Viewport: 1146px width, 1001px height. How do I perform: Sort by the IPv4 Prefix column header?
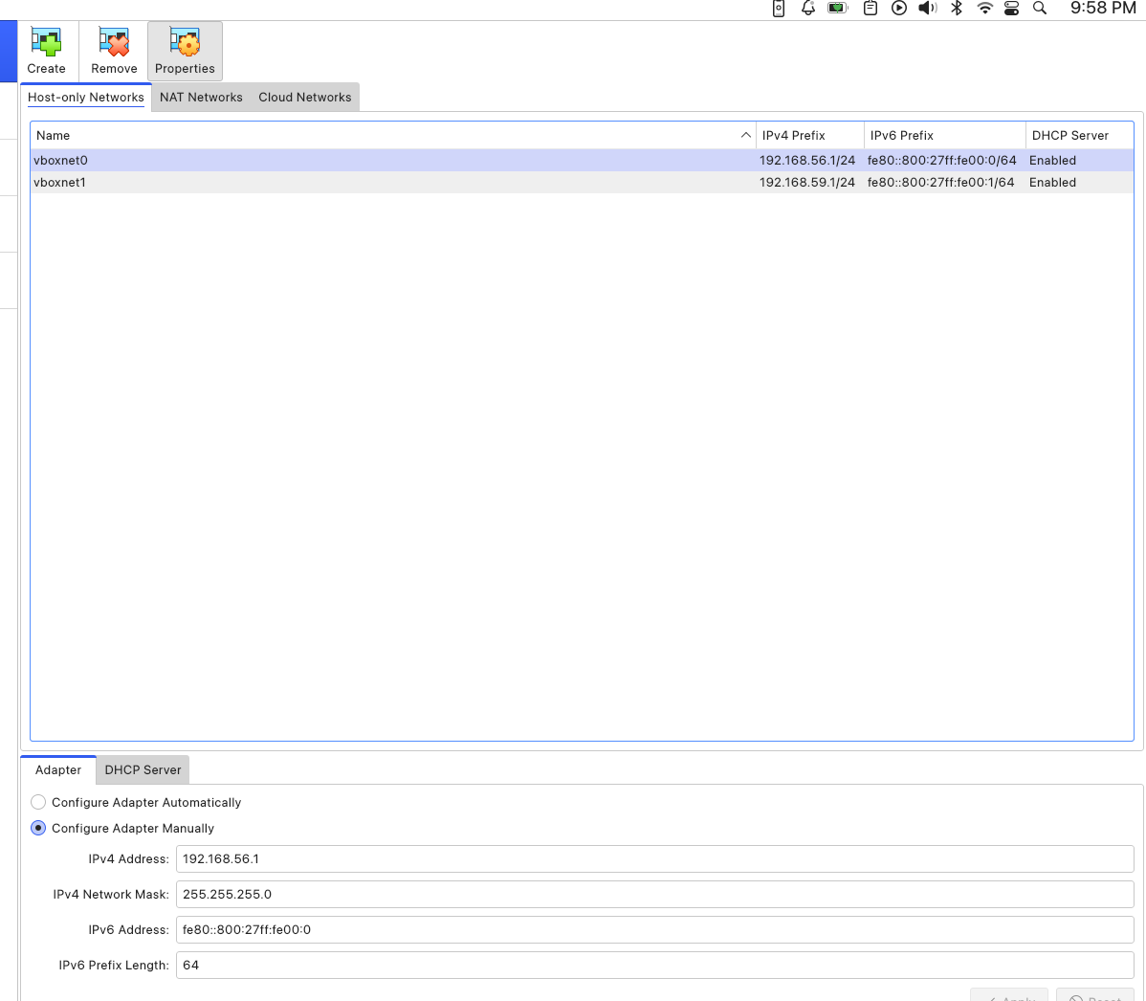pos(794,135)
